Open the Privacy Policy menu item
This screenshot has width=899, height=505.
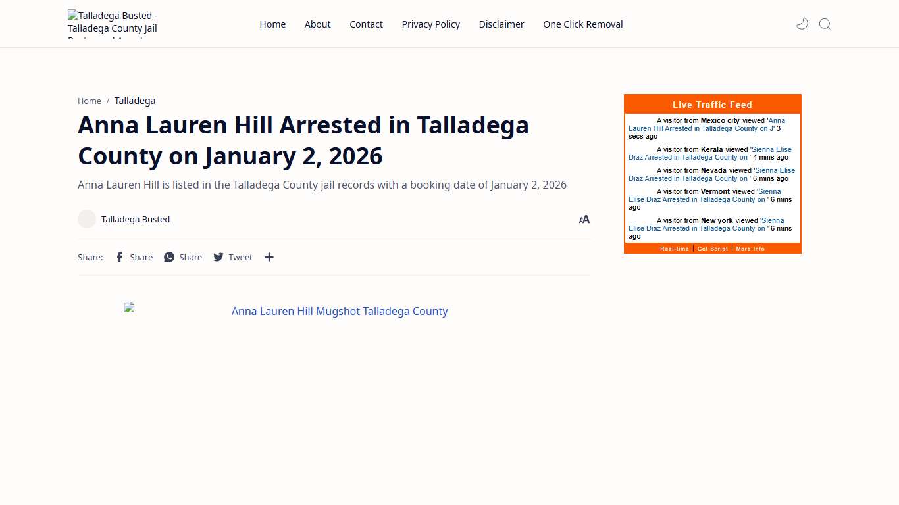[430, 24]
